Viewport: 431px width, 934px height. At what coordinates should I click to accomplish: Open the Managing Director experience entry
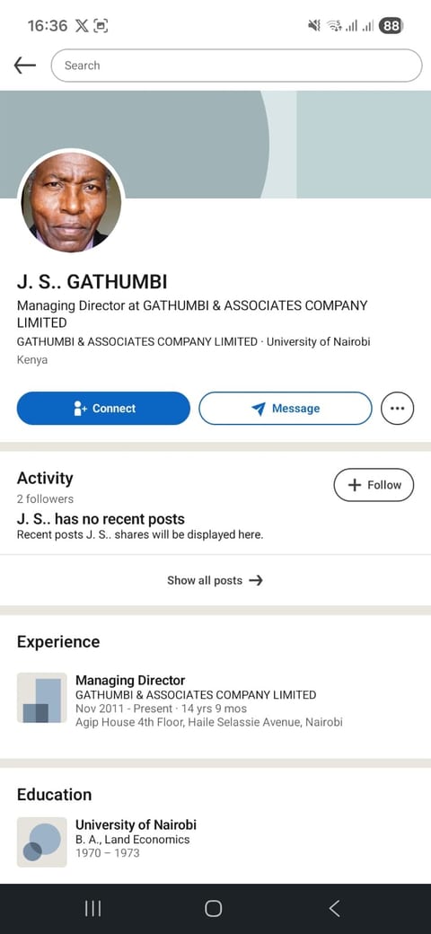pos(215,700)
